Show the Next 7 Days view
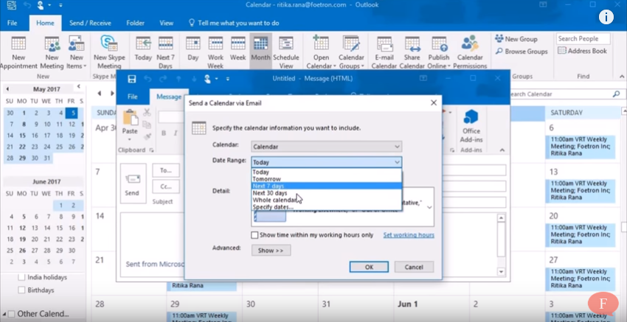Image resolution: width=627 pixels, height=322 pixels. point(165,53)
